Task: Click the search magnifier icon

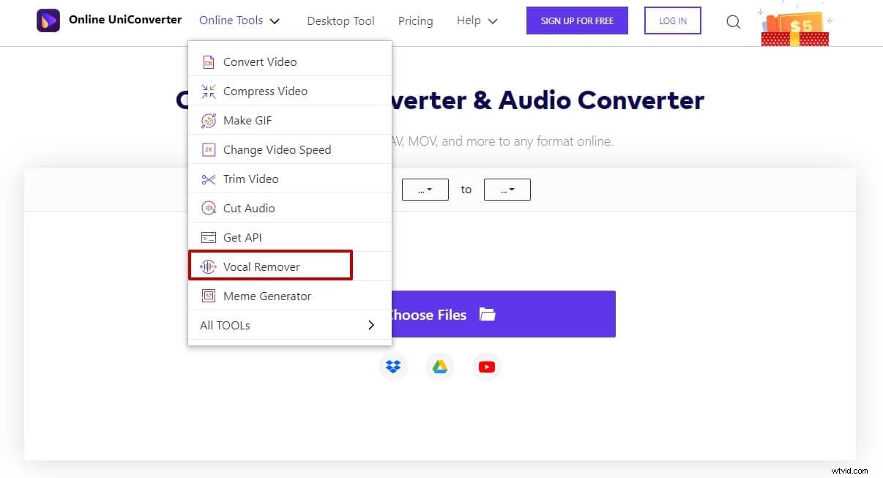Action: [x=733, y=22]
